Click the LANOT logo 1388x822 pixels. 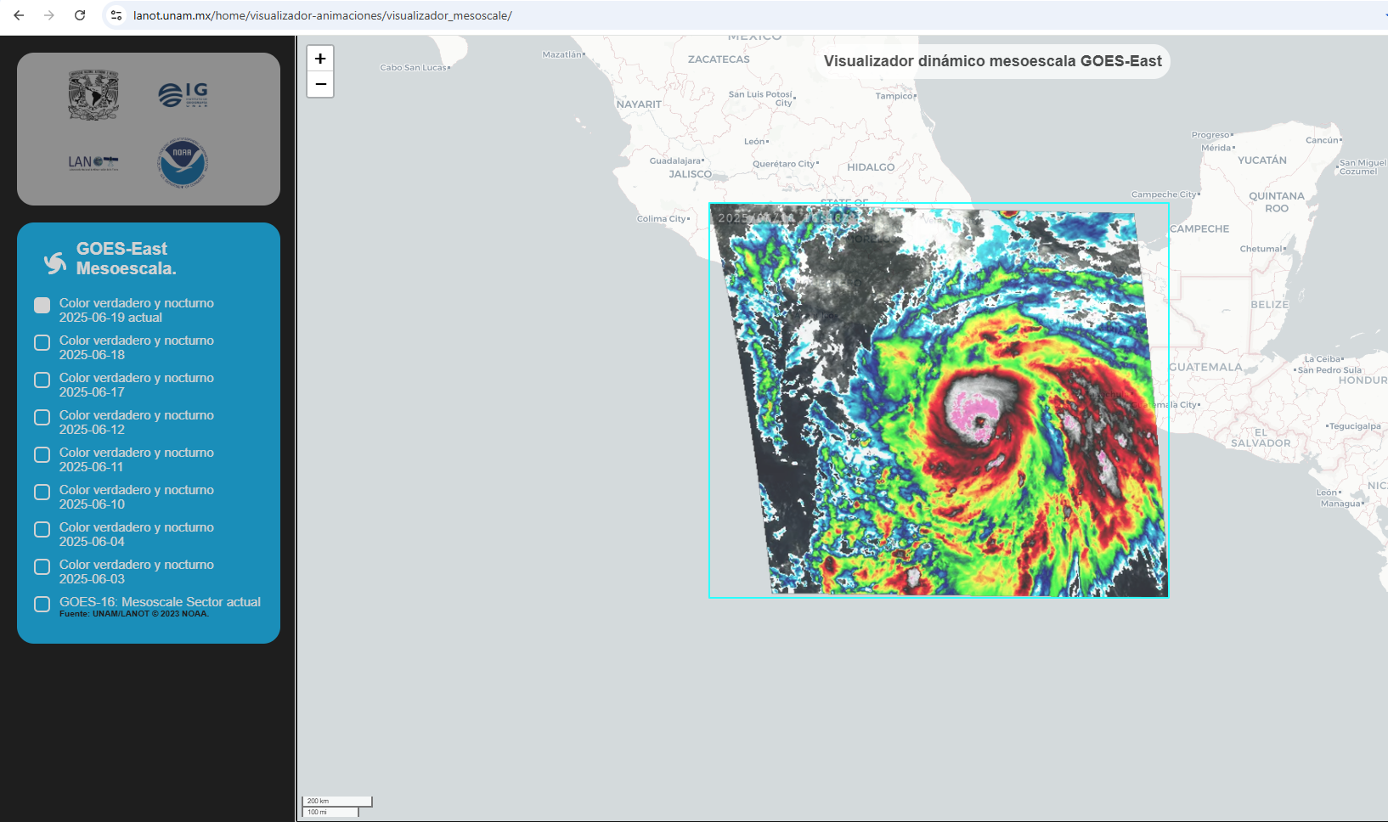tap(93, 162)
